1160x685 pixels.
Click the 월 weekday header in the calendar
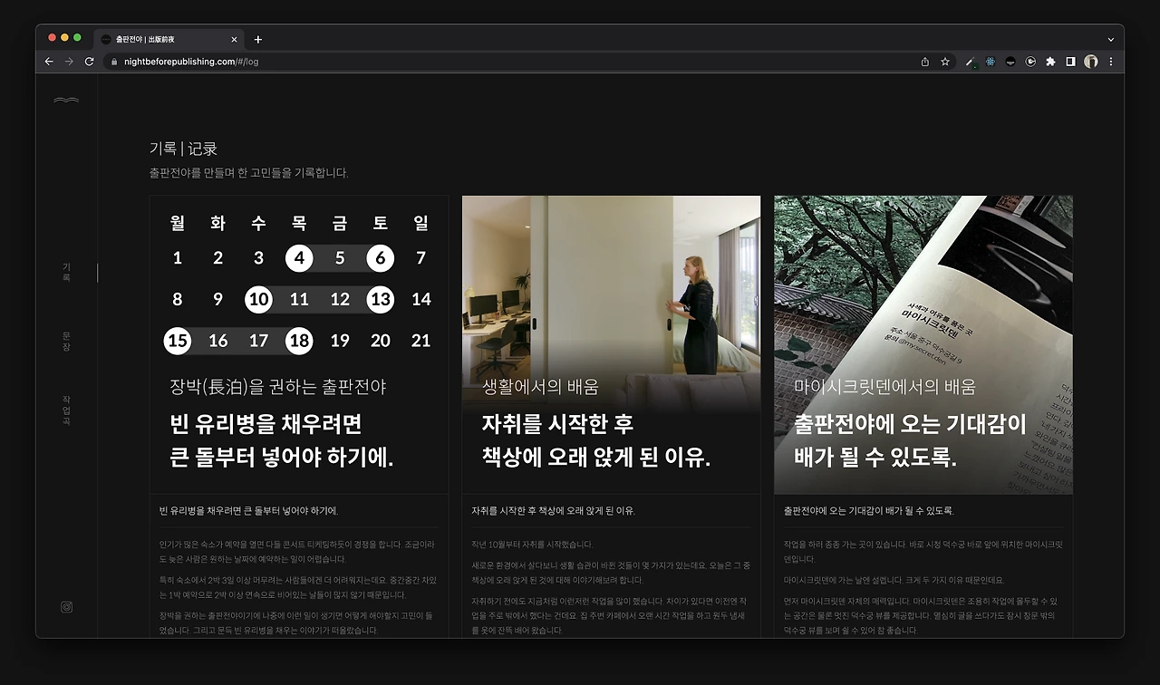click(178, 223)
